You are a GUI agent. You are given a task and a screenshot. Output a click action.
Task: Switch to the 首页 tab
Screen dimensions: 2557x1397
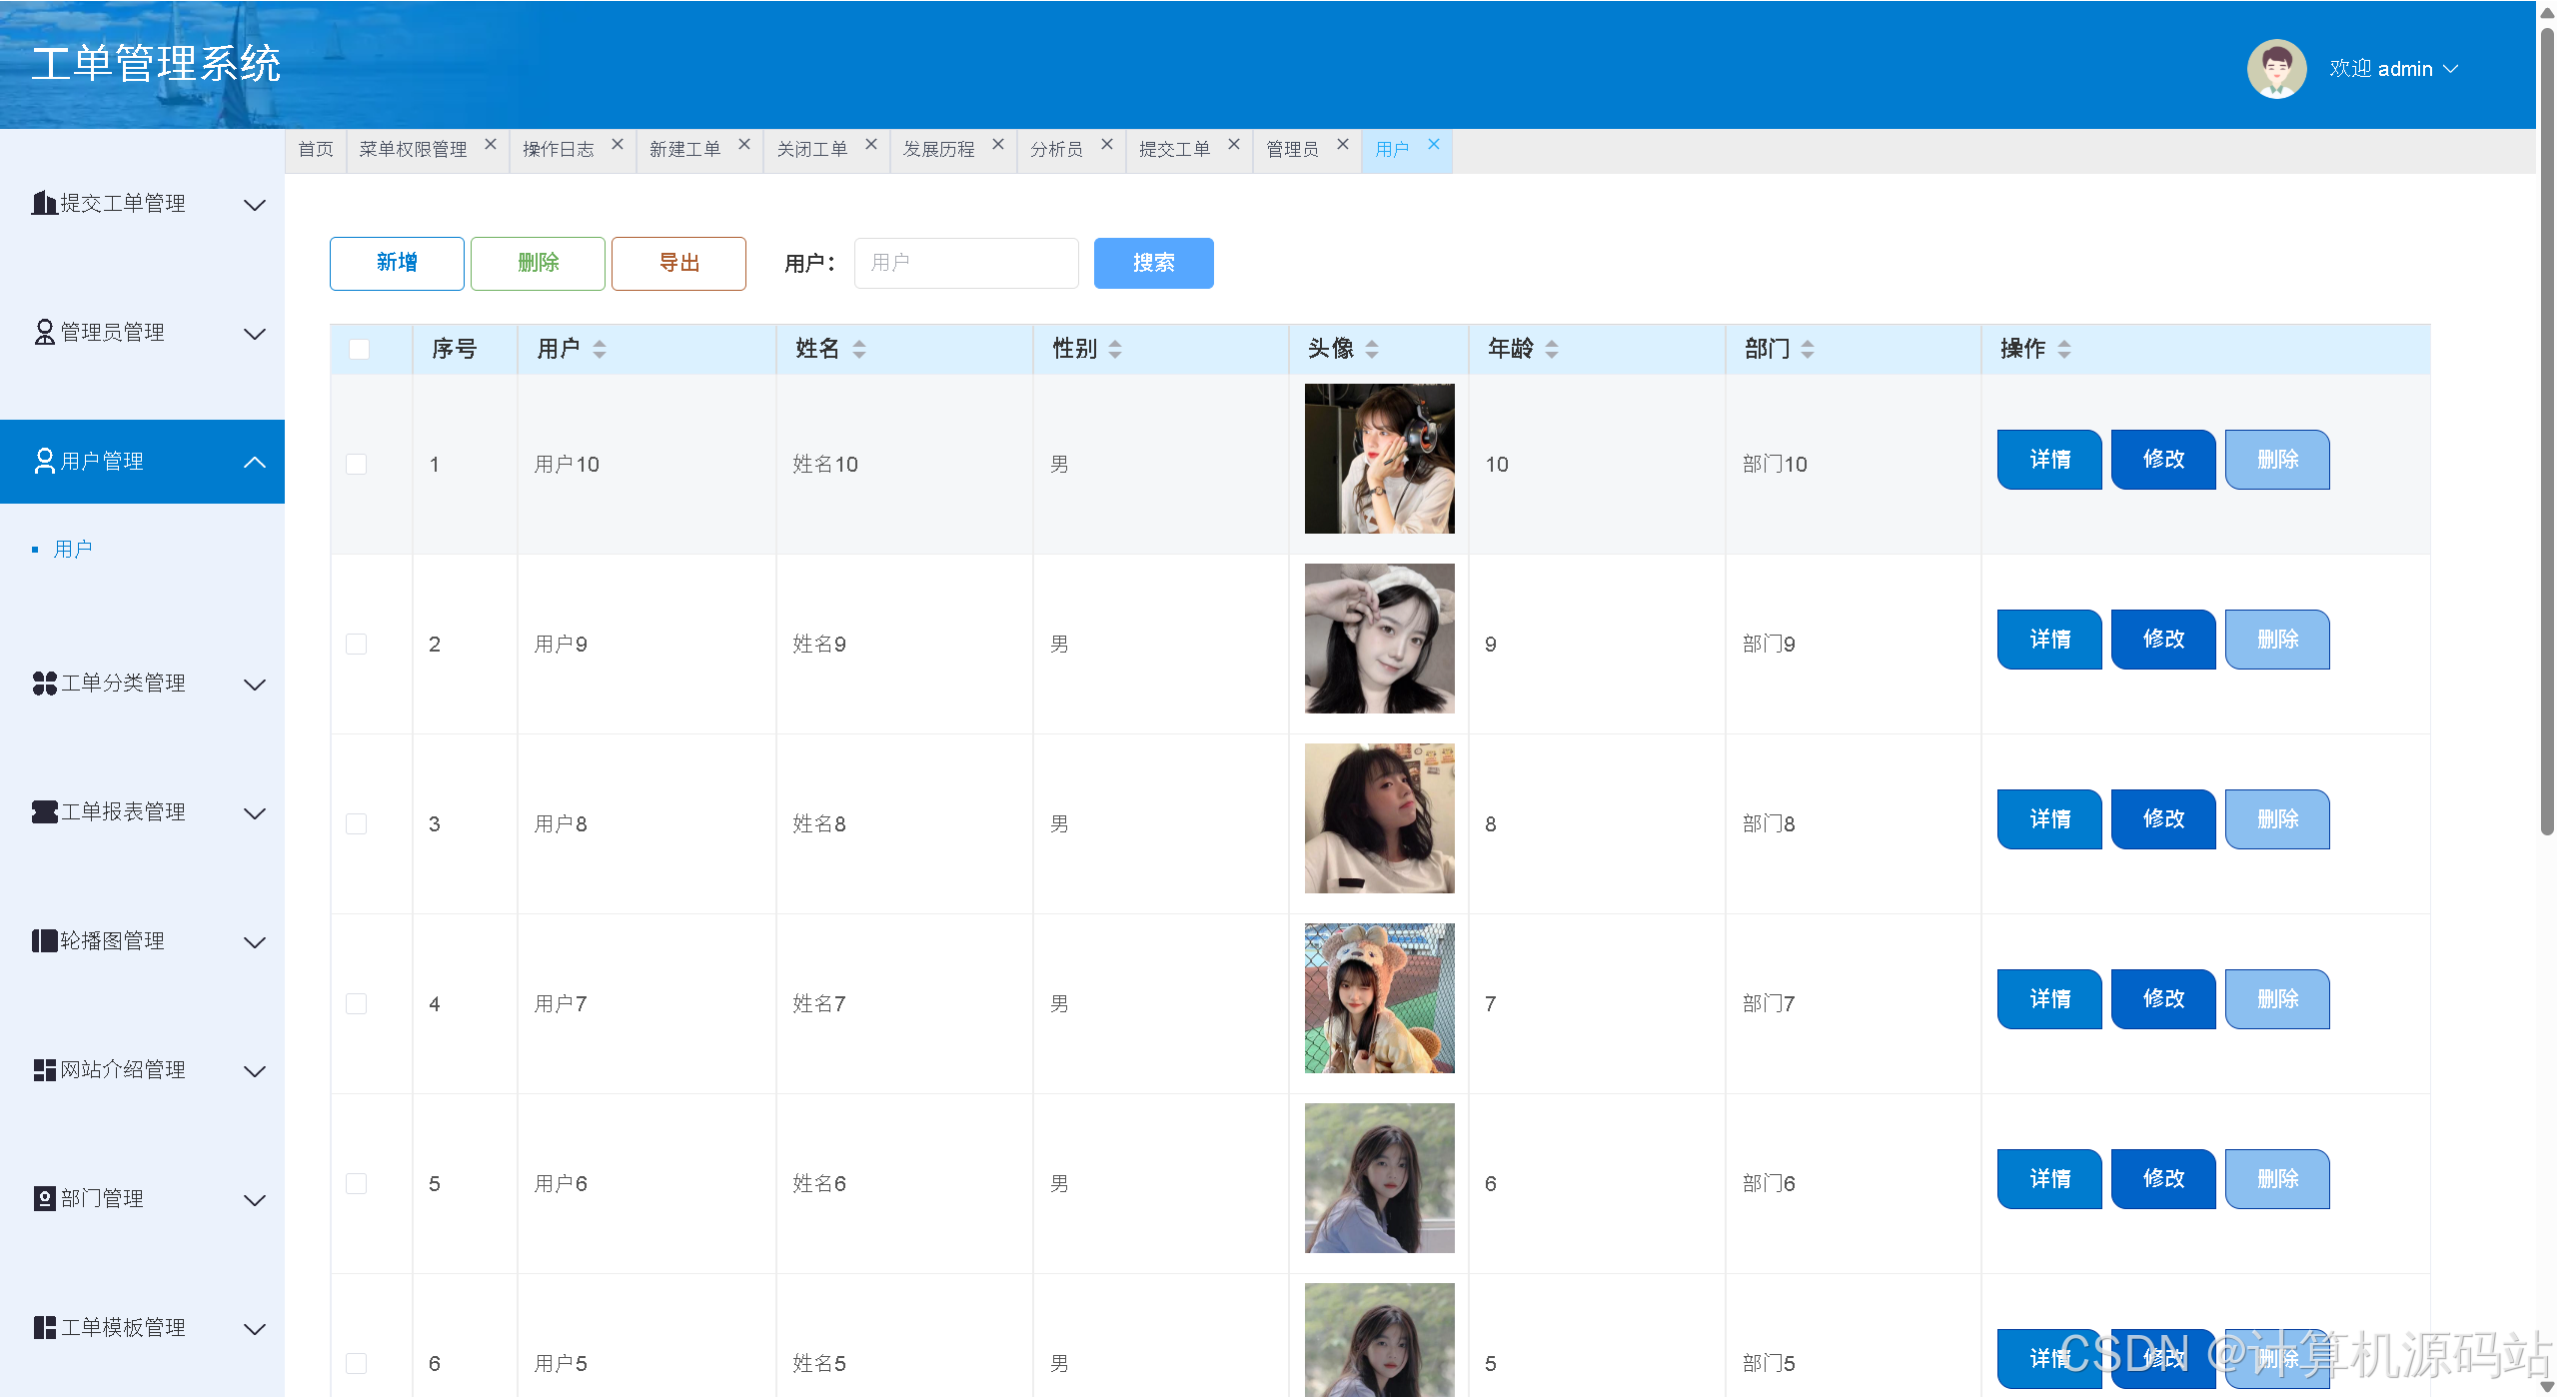(x=316, y=150)
